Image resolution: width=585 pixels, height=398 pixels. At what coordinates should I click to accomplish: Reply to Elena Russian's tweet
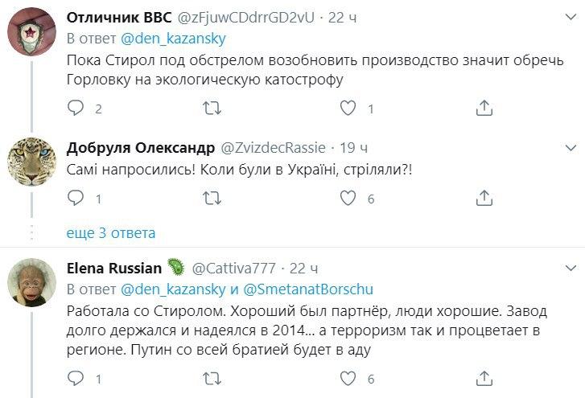(76, 378)
